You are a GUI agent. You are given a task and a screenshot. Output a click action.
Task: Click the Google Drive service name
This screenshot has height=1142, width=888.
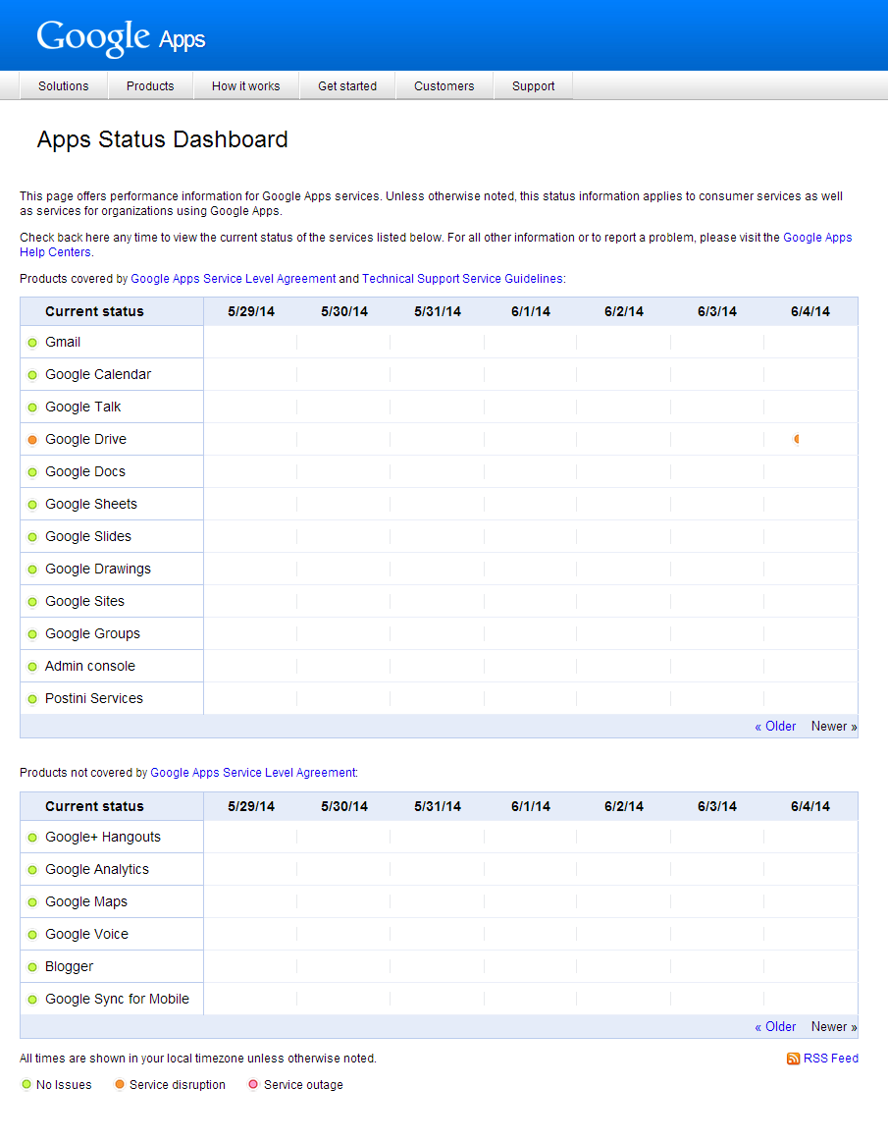coord(86,440)
